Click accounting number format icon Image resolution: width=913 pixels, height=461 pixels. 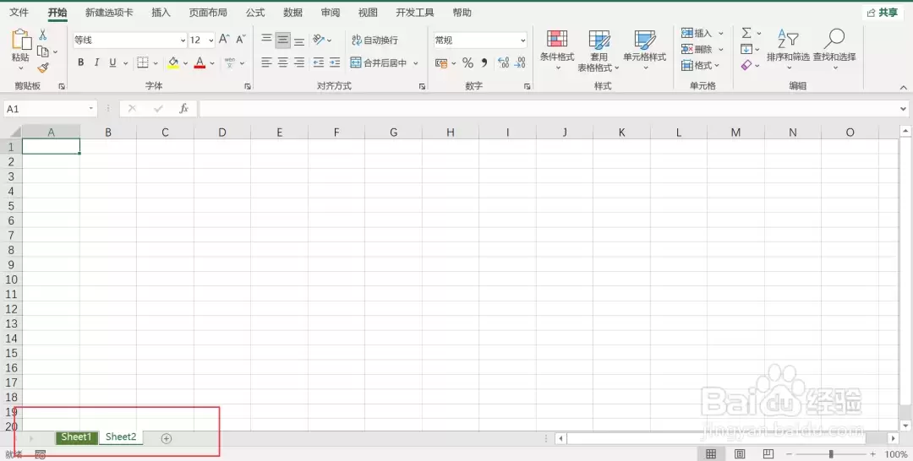pyautogui.click(x=441, y=62)
